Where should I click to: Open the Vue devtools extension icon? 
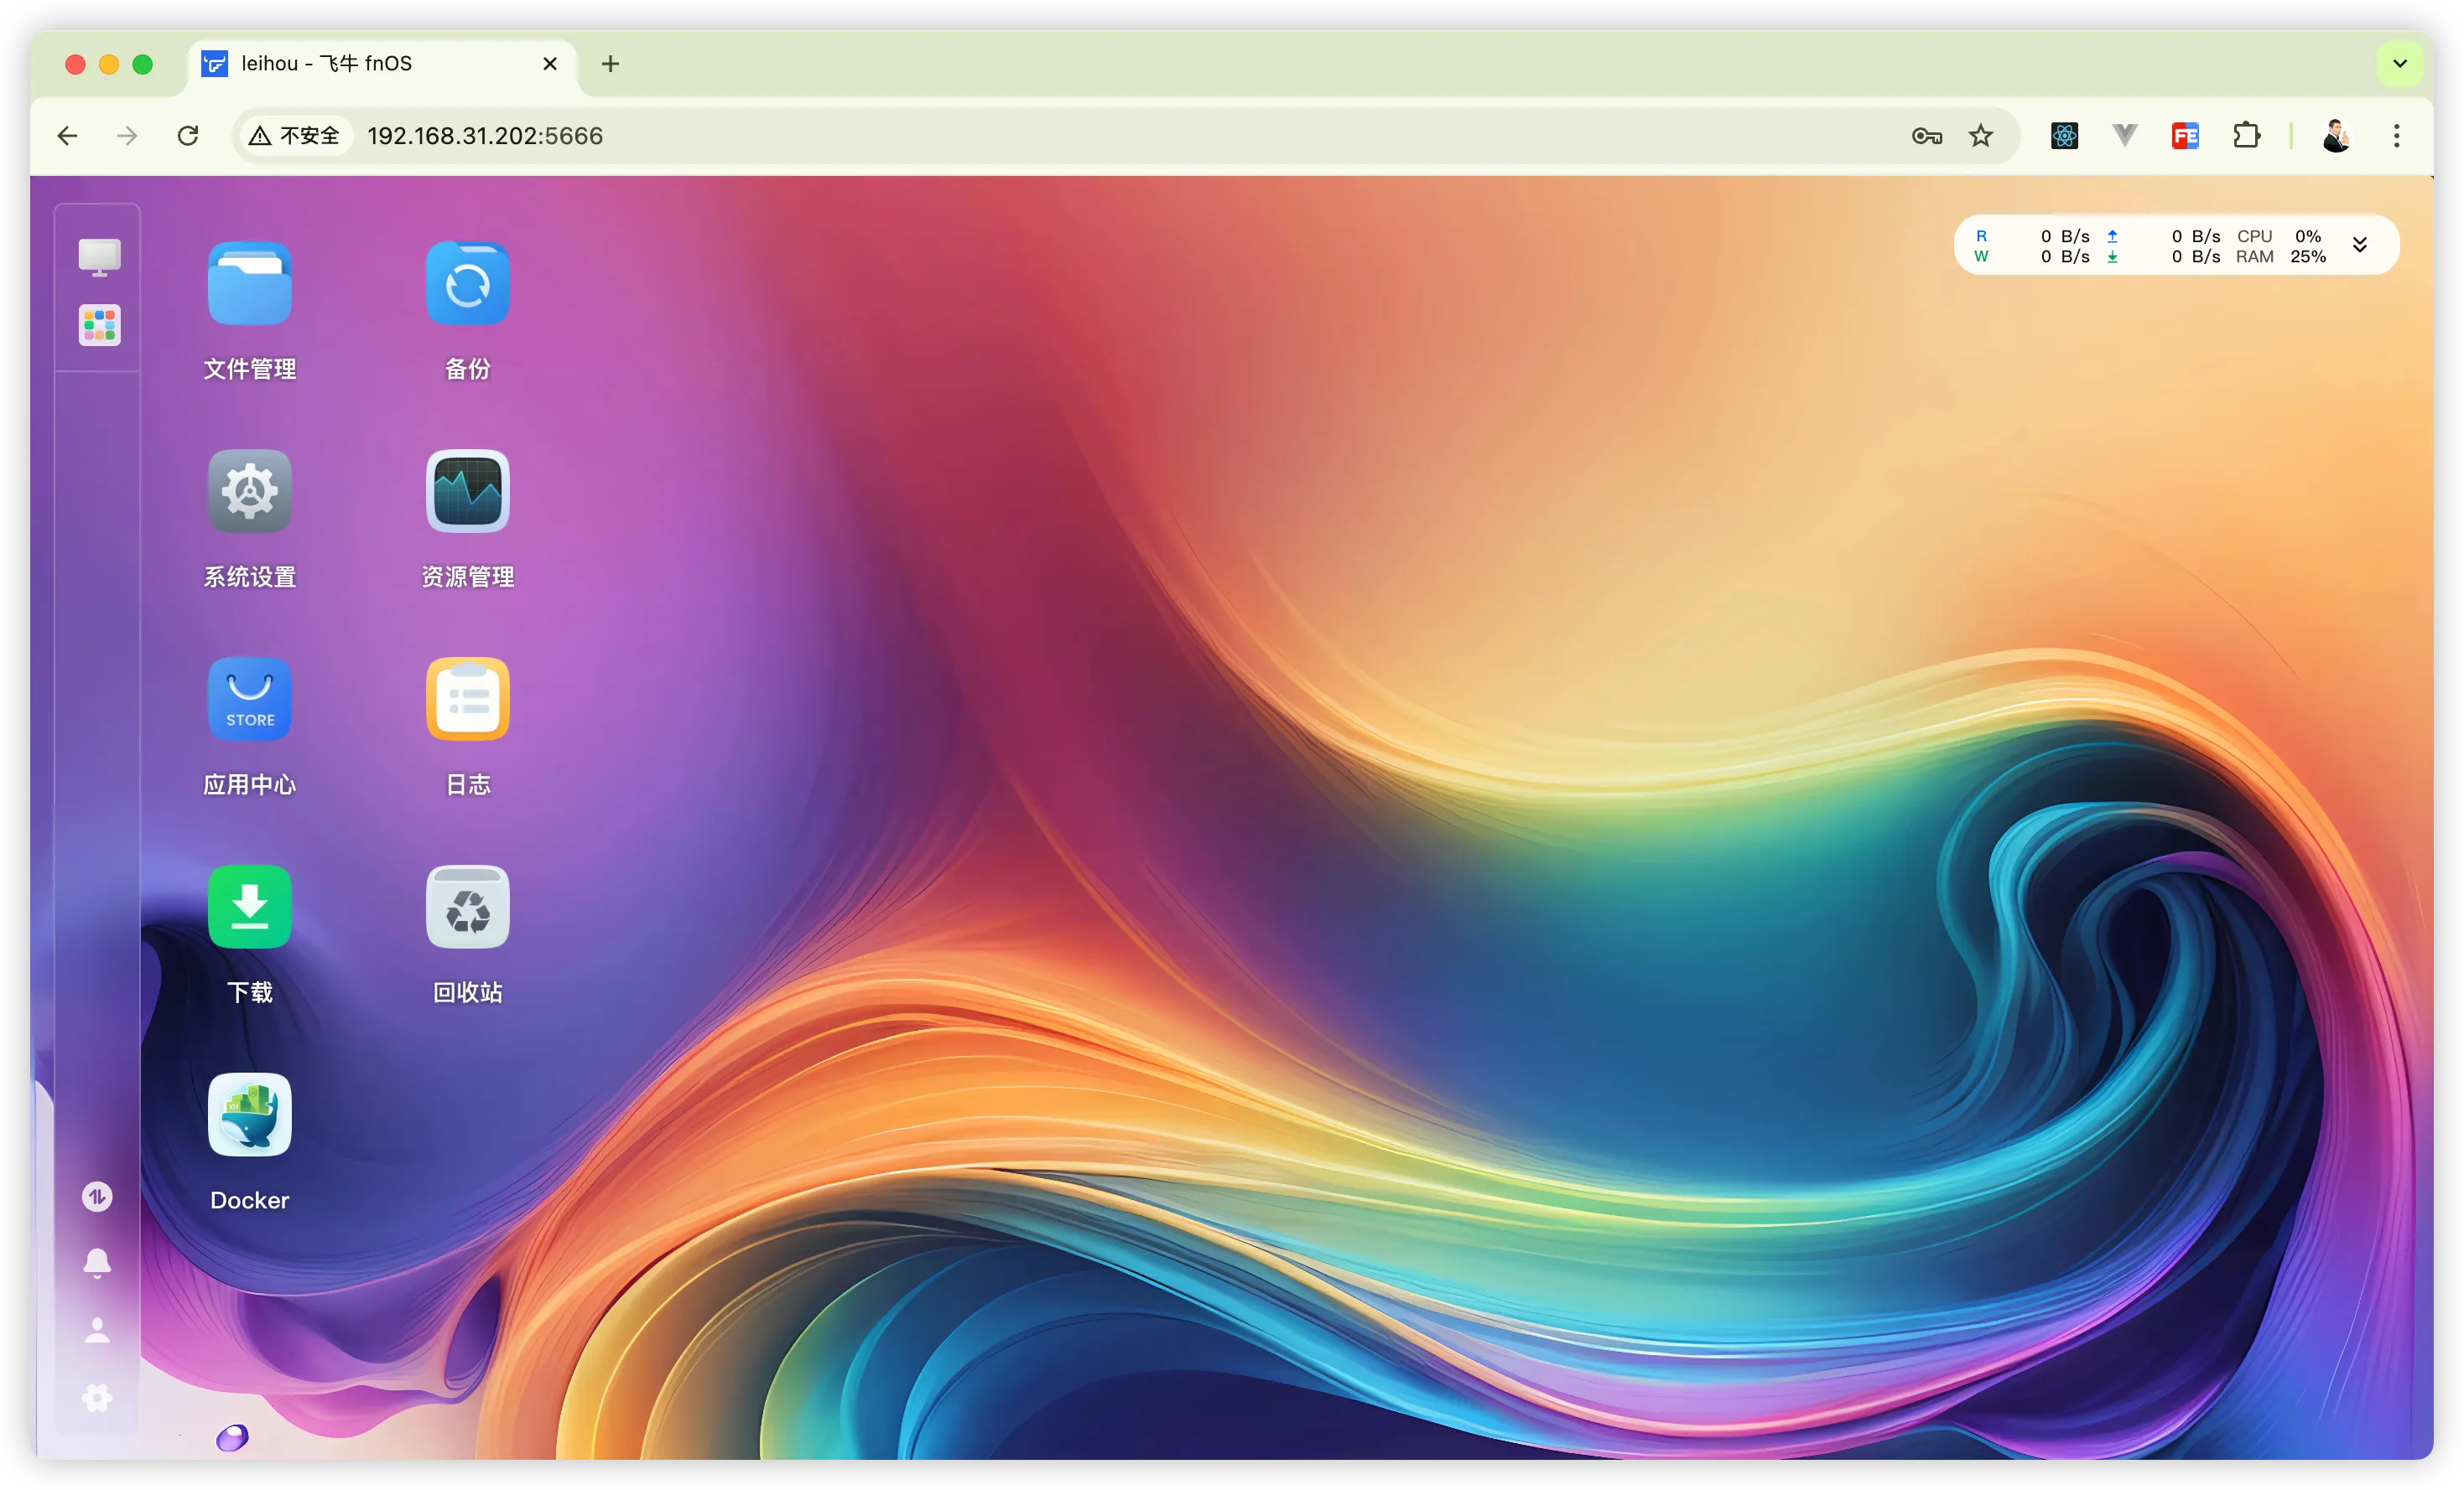point(2125,136)
